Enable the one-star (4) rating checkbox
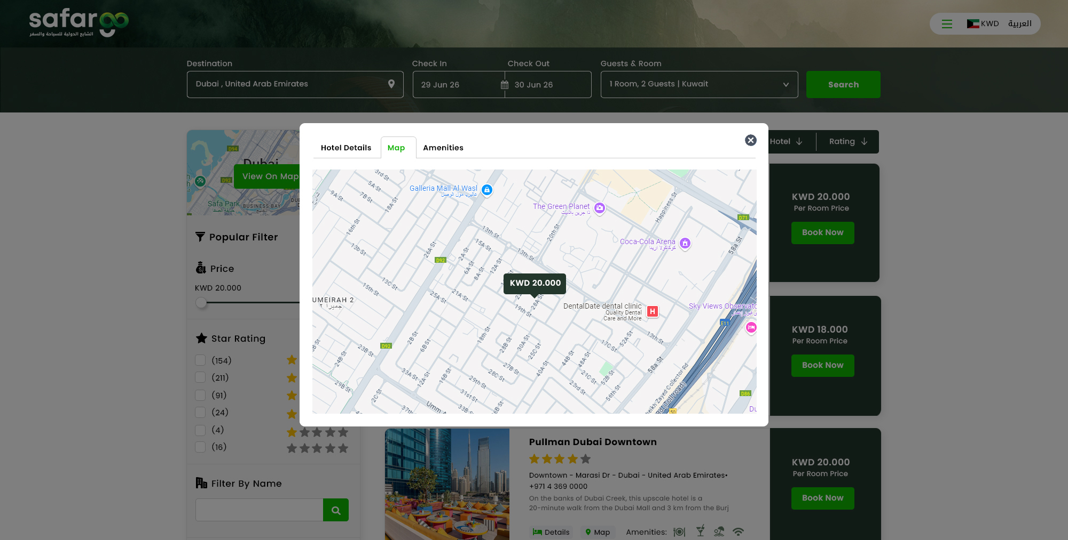The image size is (1068, 540). click(201, 430)
